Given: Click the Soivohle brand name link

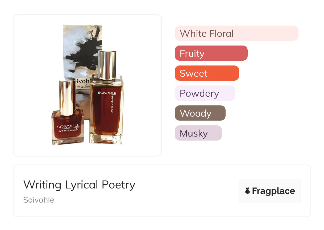Looking at the screenshot, I should 39,200.
